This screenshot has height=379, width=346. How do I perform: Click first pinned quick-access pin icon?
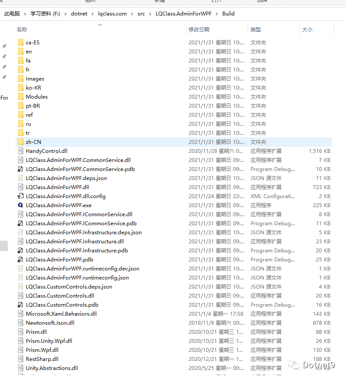(x=4, y=46)
